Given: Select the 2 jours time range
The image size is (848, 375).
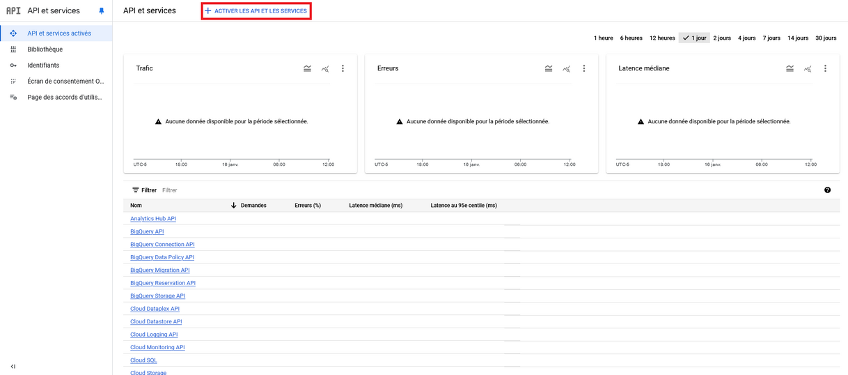Looking at the screenshot, I should (x=722, y=38).
